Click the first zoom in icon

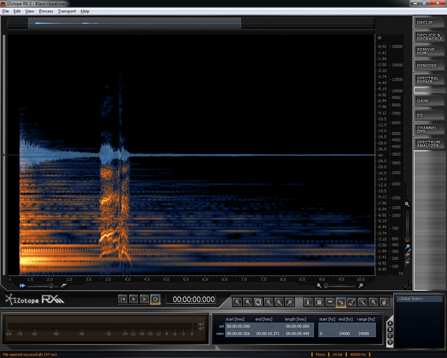(x=237, y=302)
